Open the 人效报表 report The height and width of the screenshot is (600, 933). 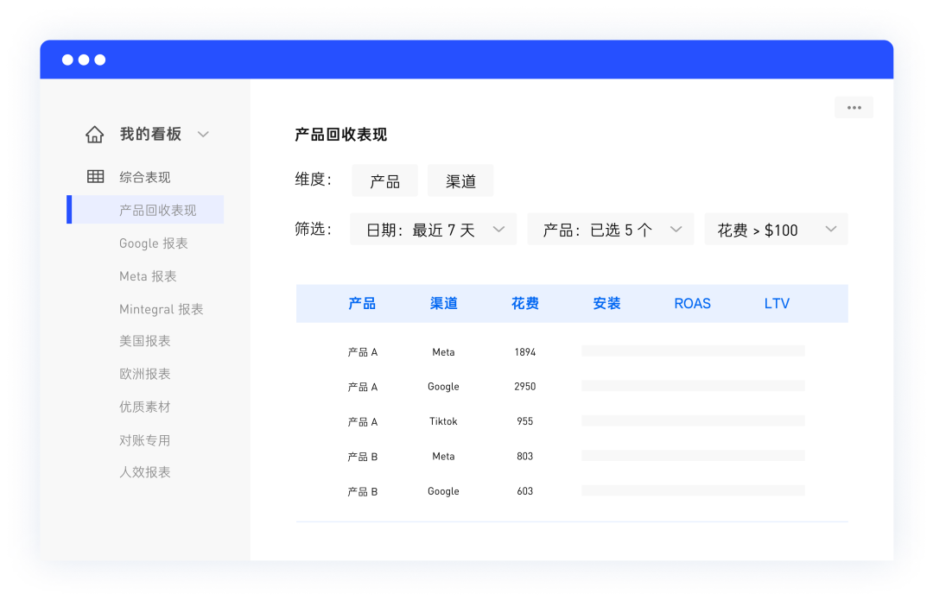(144, 472)
